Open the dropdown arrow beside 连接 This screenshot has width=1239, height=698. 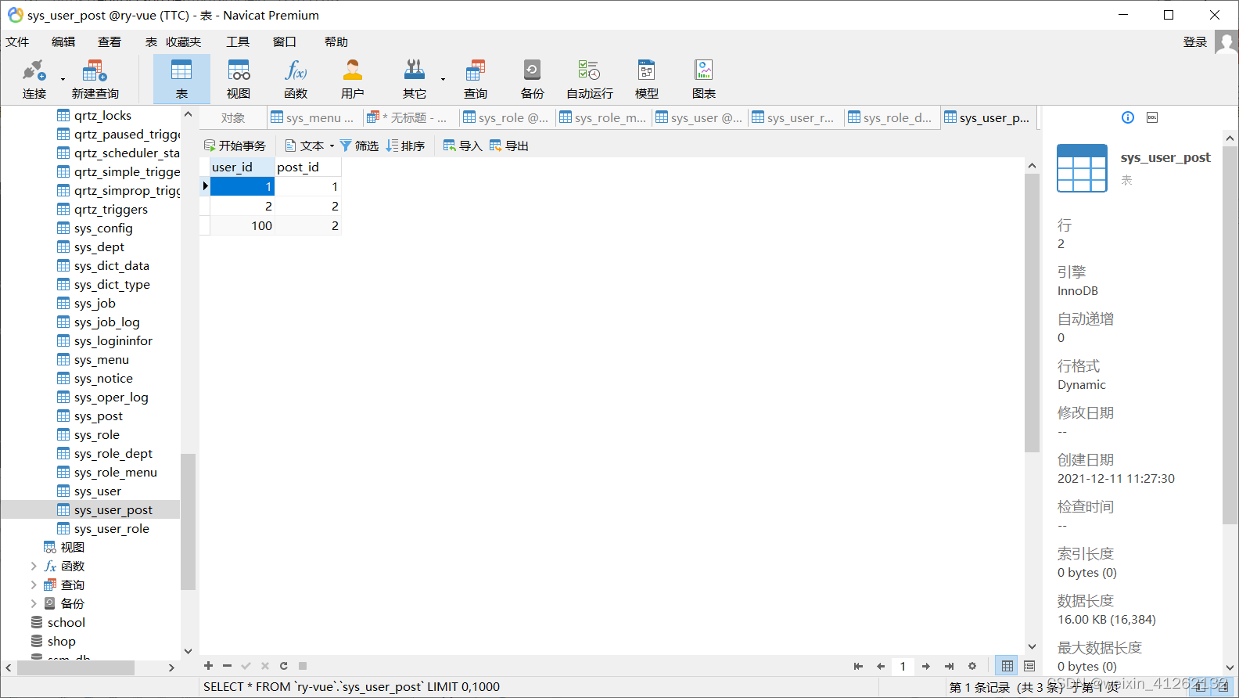coord(63,79)
